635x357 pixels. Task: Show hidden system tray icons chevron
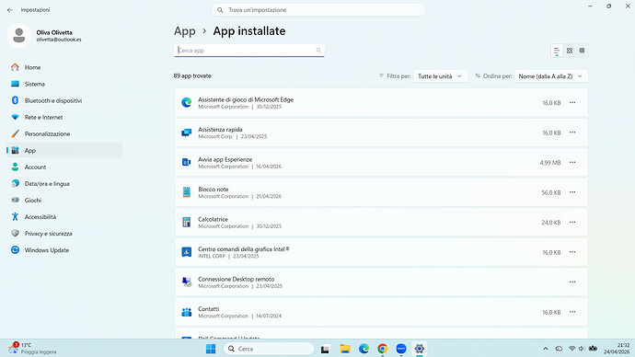click(x=546, y=349)
